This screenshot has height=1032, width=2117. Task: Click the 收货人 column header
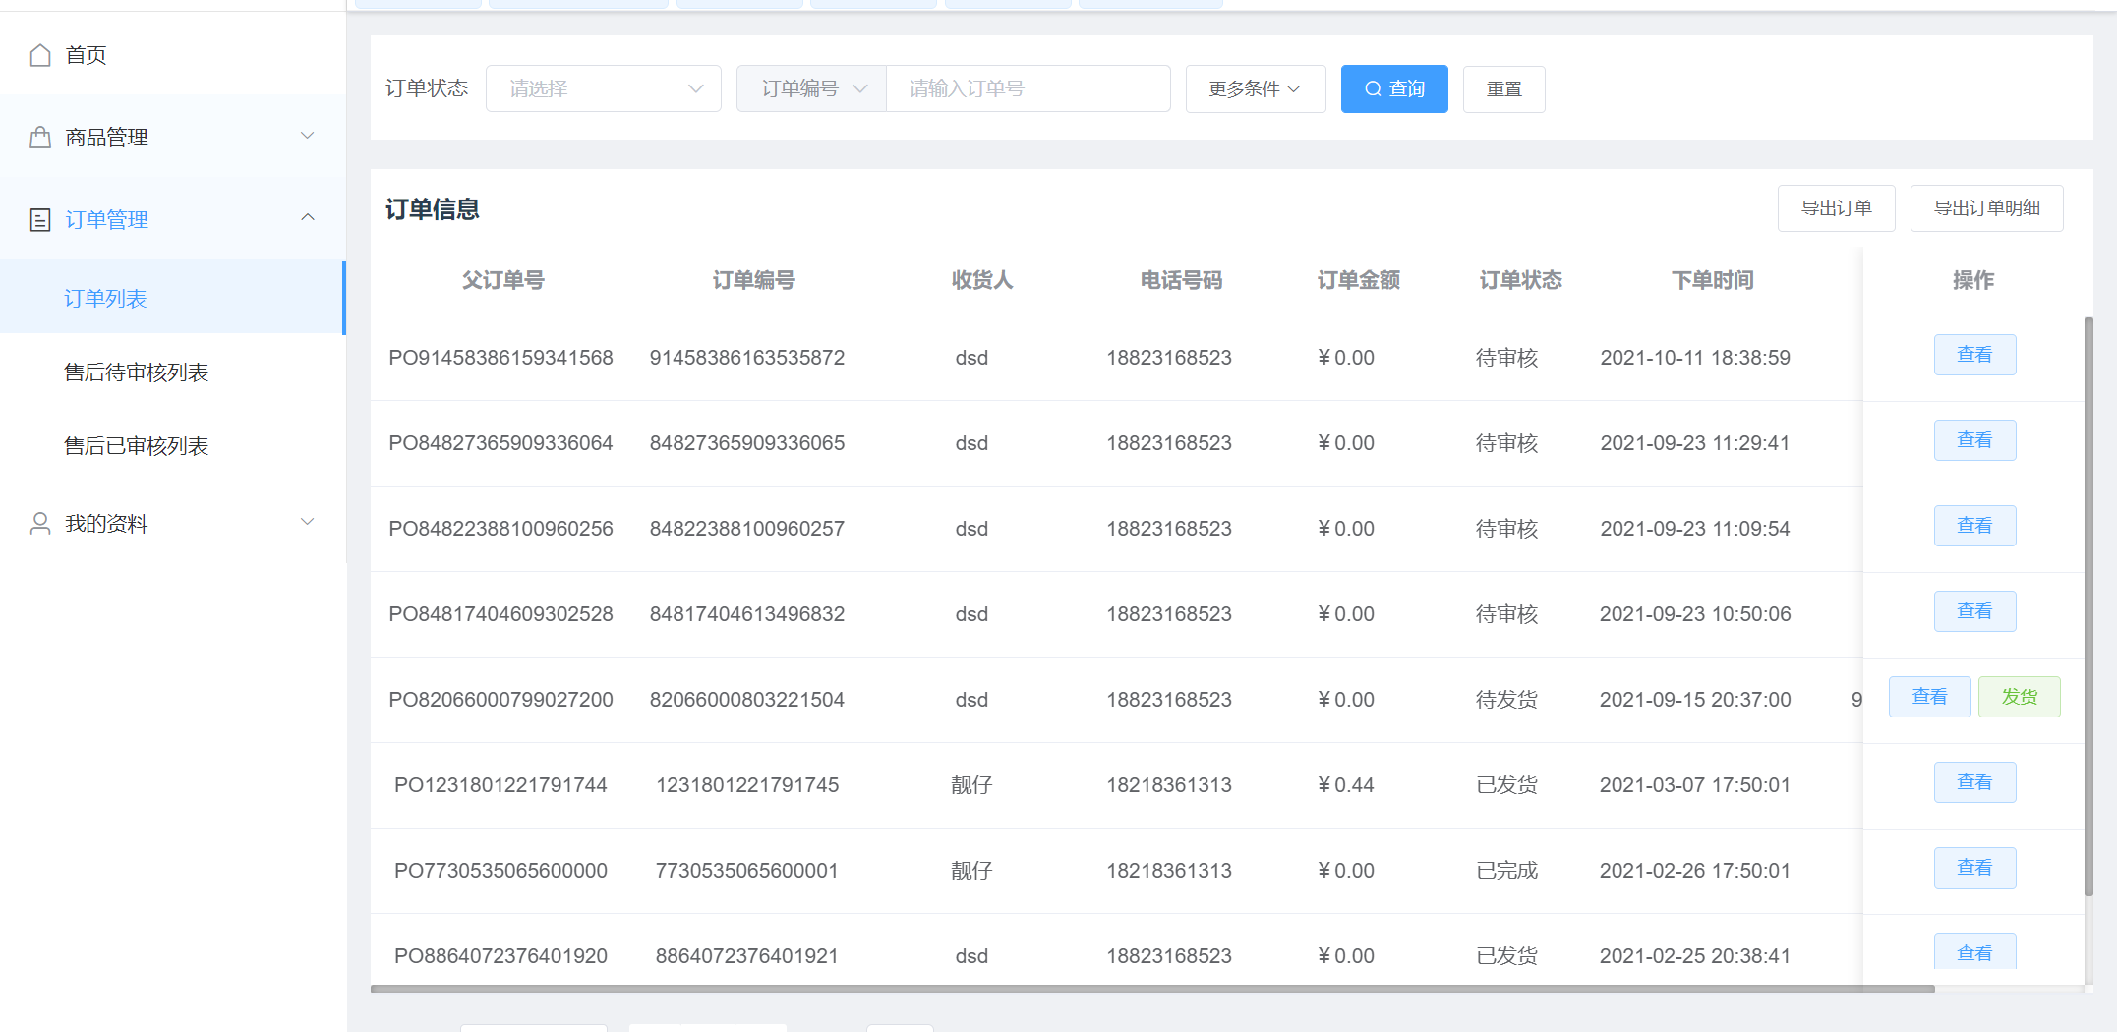(x=981, y=280)
